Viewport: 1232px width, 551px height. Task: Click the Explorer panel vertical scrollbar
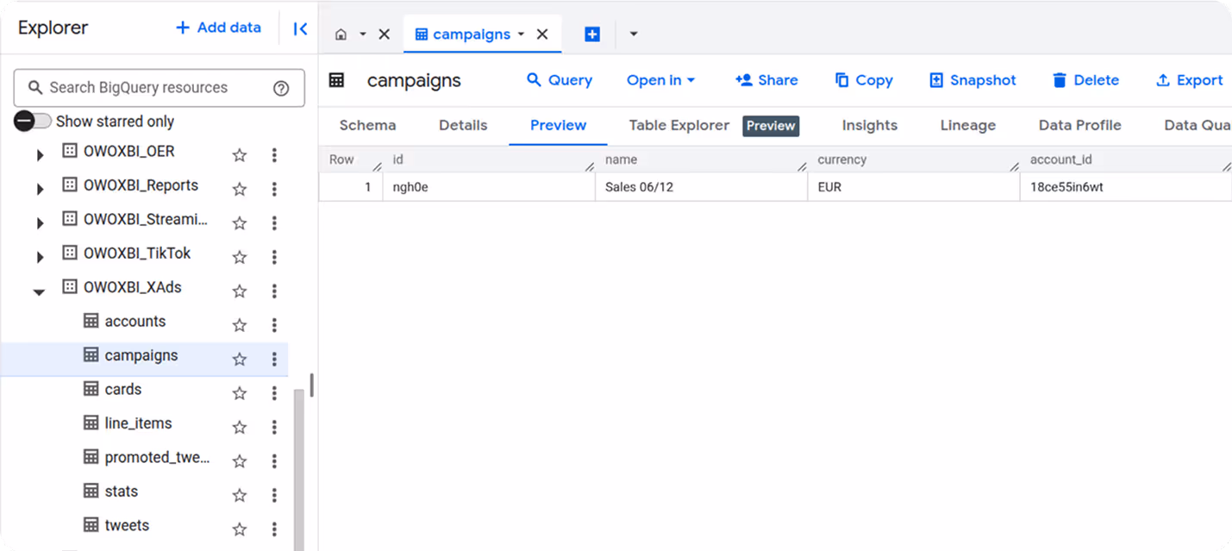coord(299,470)
